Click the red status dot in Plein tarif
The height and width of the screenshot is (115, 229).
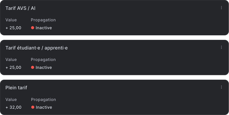click(33, 107)
